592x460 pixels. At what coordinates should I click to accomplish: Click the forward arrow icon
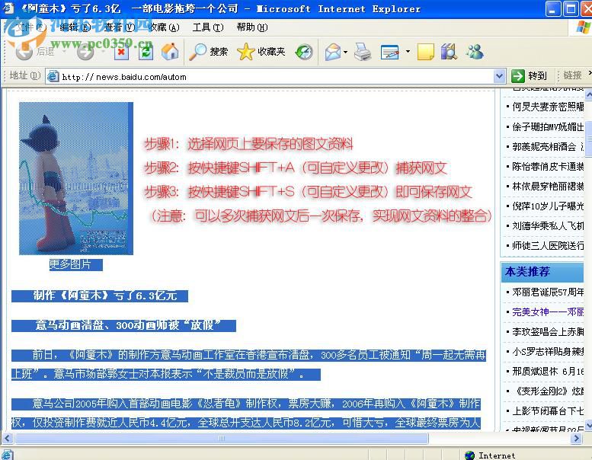(85, 52)
